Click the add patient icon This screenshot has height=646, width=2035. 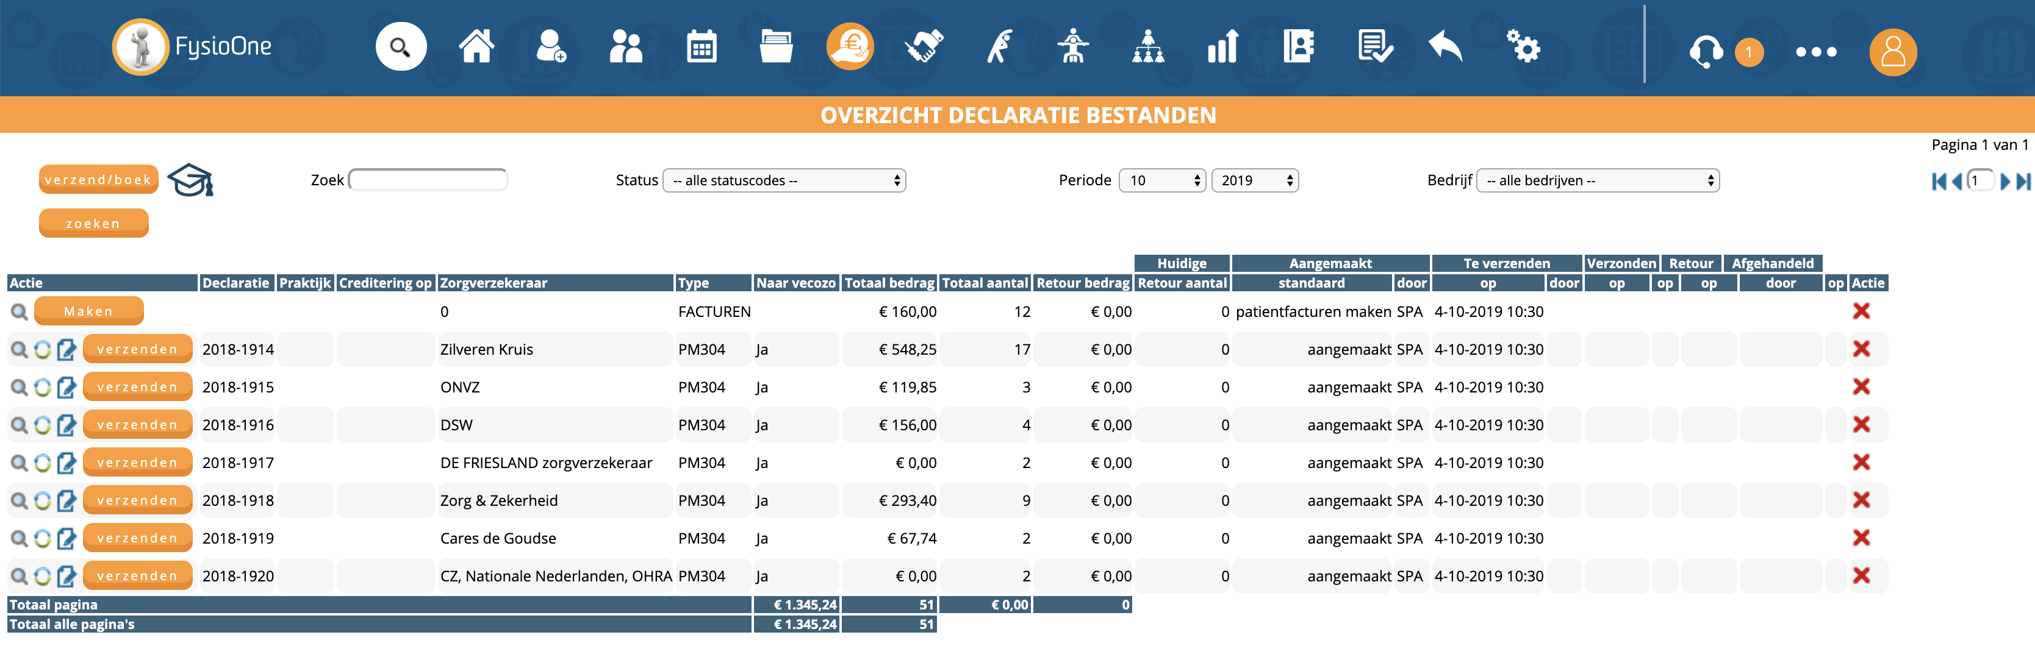click(x=550, y=48)
